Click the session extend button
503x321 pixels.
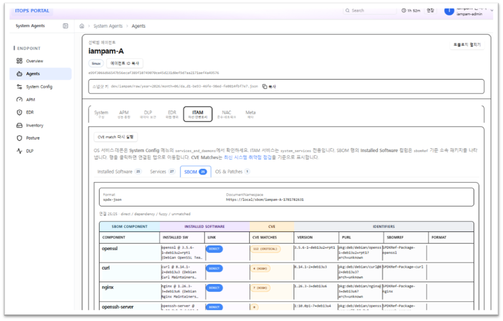point(430,11)
